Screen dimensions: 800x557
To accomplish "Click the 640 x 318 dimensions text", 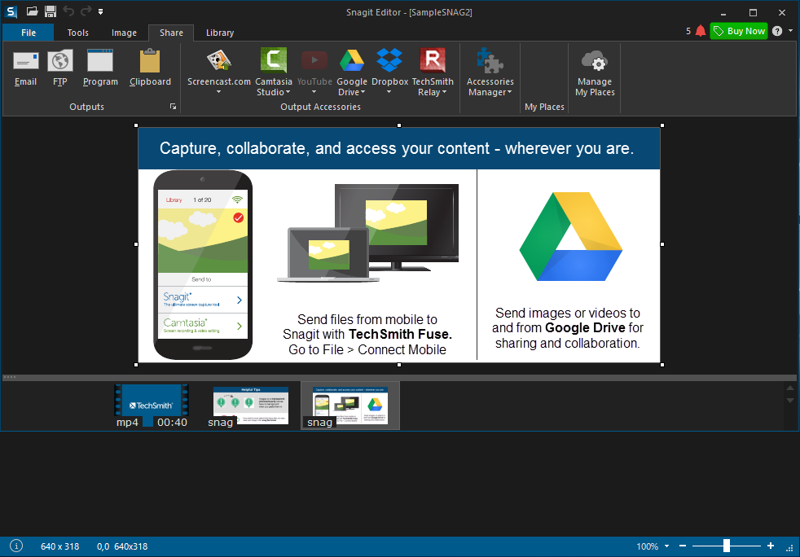I will tap(59, 546).
